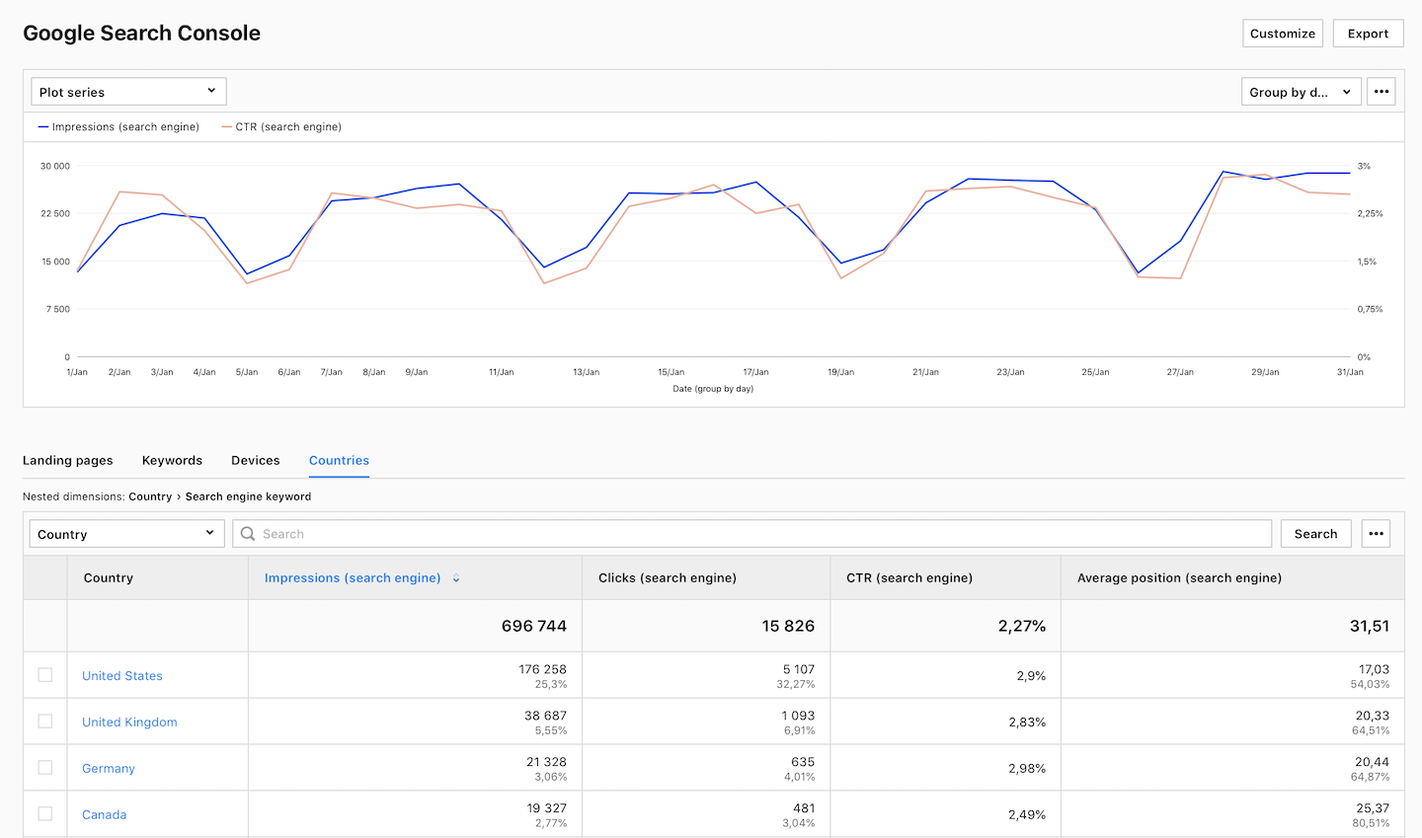Tick the Germany row checkbox
Screen dimensions: 1422x838
tap(45, 768)
